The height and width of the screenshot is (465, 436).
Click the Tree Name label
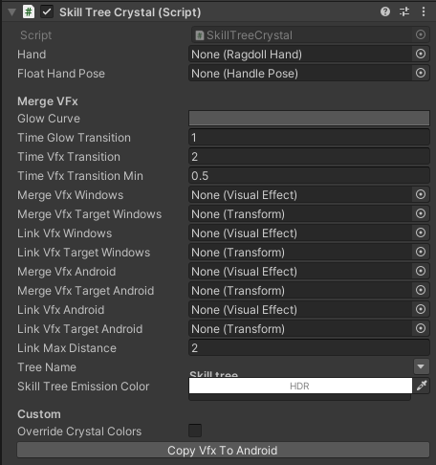47,367
